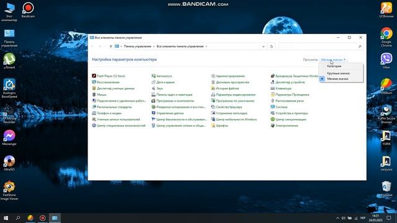Click the Учетные записи пользователей link
The height and width of the screenshot is (223, 397).
click(118, 120)
